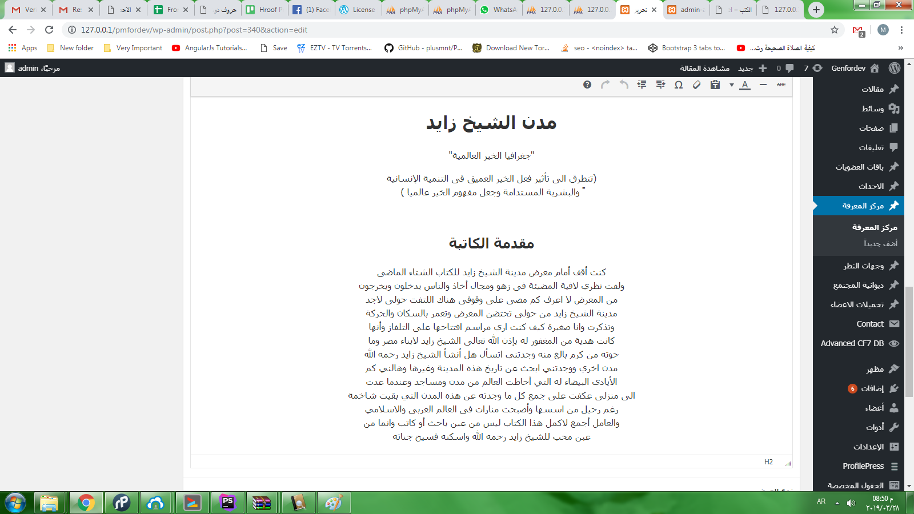Switch to the WhatsApp browser tab
Screen dimensions: 914x514
point(498,10)
